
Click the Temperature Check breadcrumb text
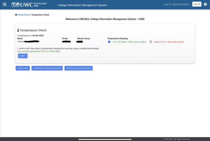pyautogui.click(x=40, y=15)
